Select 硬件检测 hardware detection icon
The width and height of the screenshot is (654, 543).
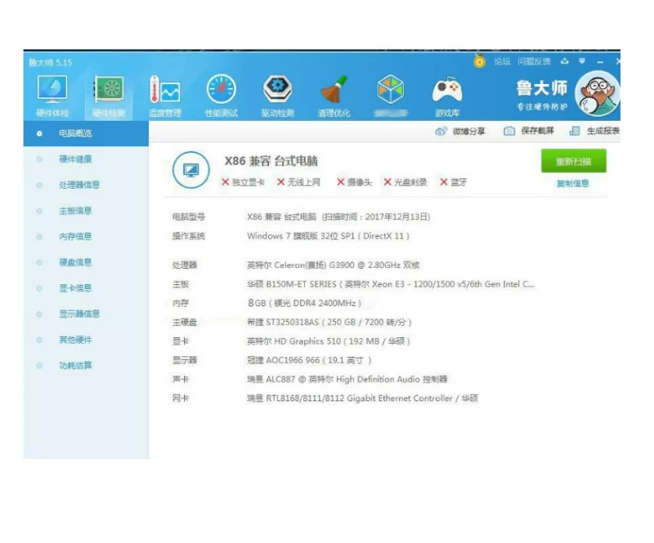click(109, 91)
